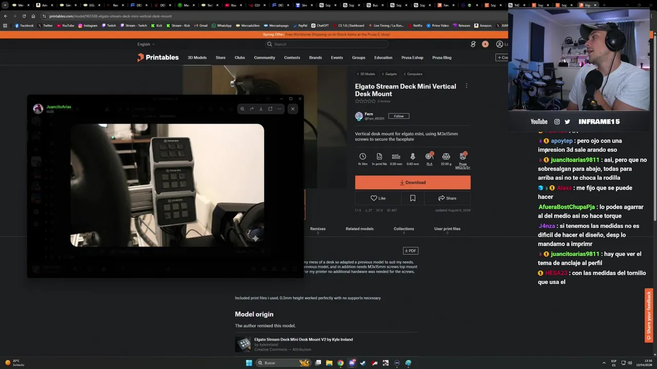Image resolution: width=657 pixels, height=369 pixels.
Task: Switch to the Remixes tab
Action: tap(318, 229)
